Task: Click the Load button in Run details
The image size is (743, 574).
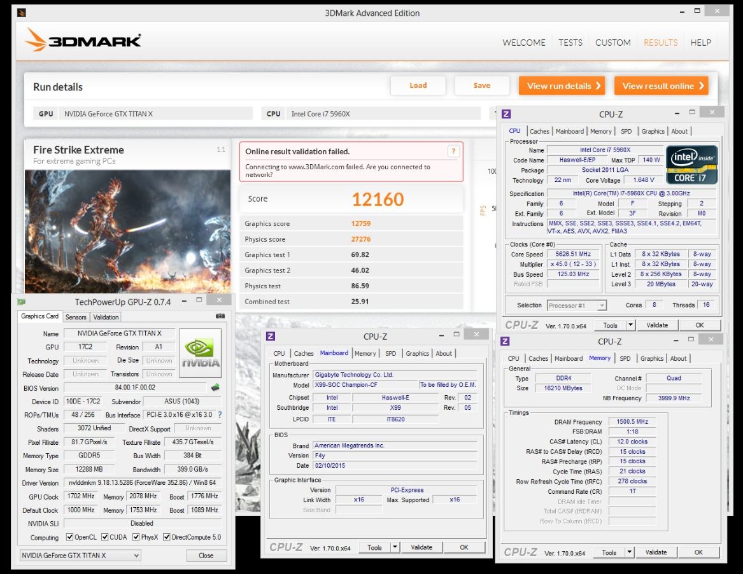Action: coord(418,85)
